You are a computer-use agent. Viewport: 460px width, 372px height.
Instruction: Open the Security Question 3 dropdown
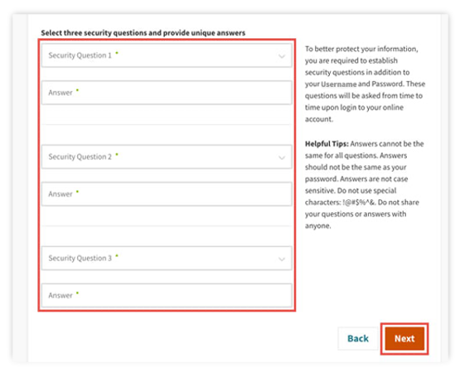coord(167,258)
